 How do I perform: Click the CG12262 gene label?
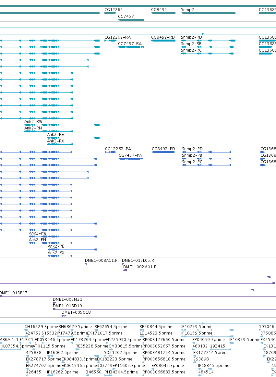point(114,10)
